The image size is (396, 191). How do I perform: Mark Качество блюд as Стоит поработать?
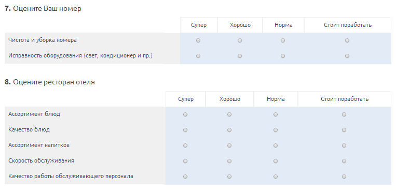344,130
